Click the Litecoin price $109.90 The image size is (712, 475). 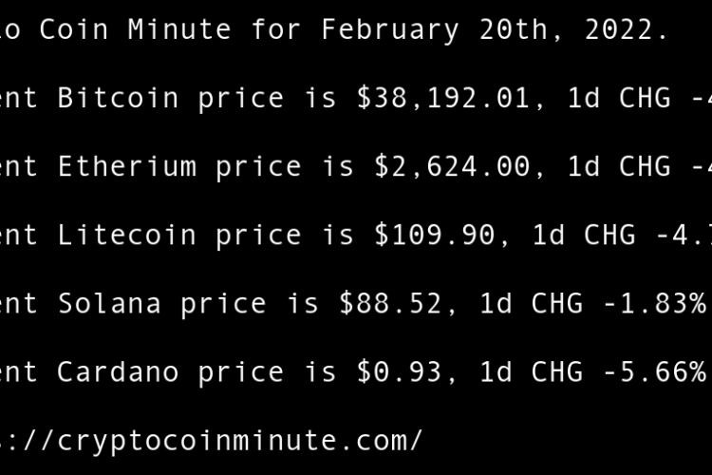pos(434,235)
